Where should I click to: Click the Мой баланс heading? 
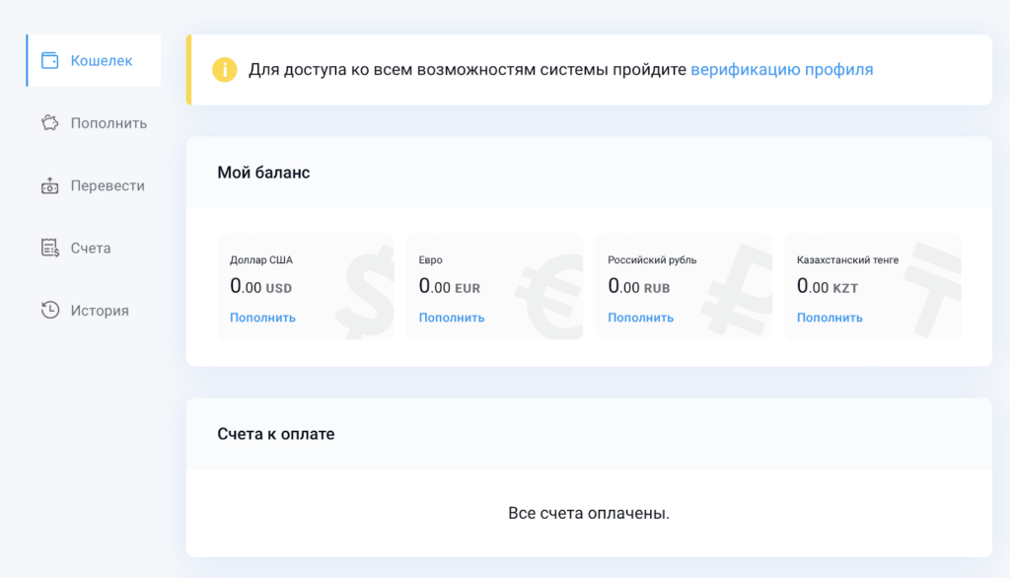[263, 173]
